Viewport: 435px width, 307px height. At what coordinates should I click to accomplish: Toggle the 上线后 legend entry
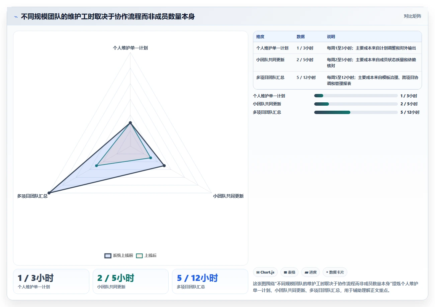(146, 255)
